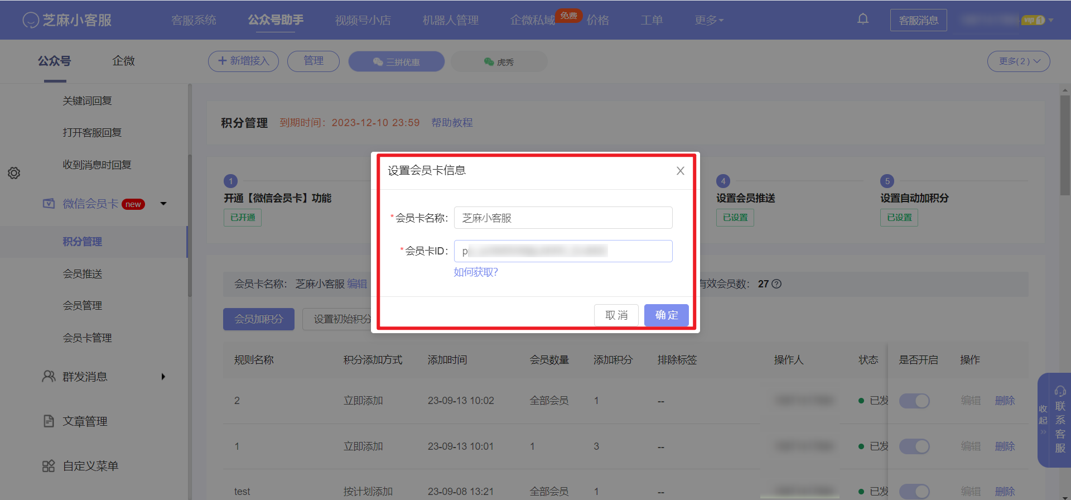1071x500 pixels.
Task: Switch to the 企微 tab
Action: [124, 61]
